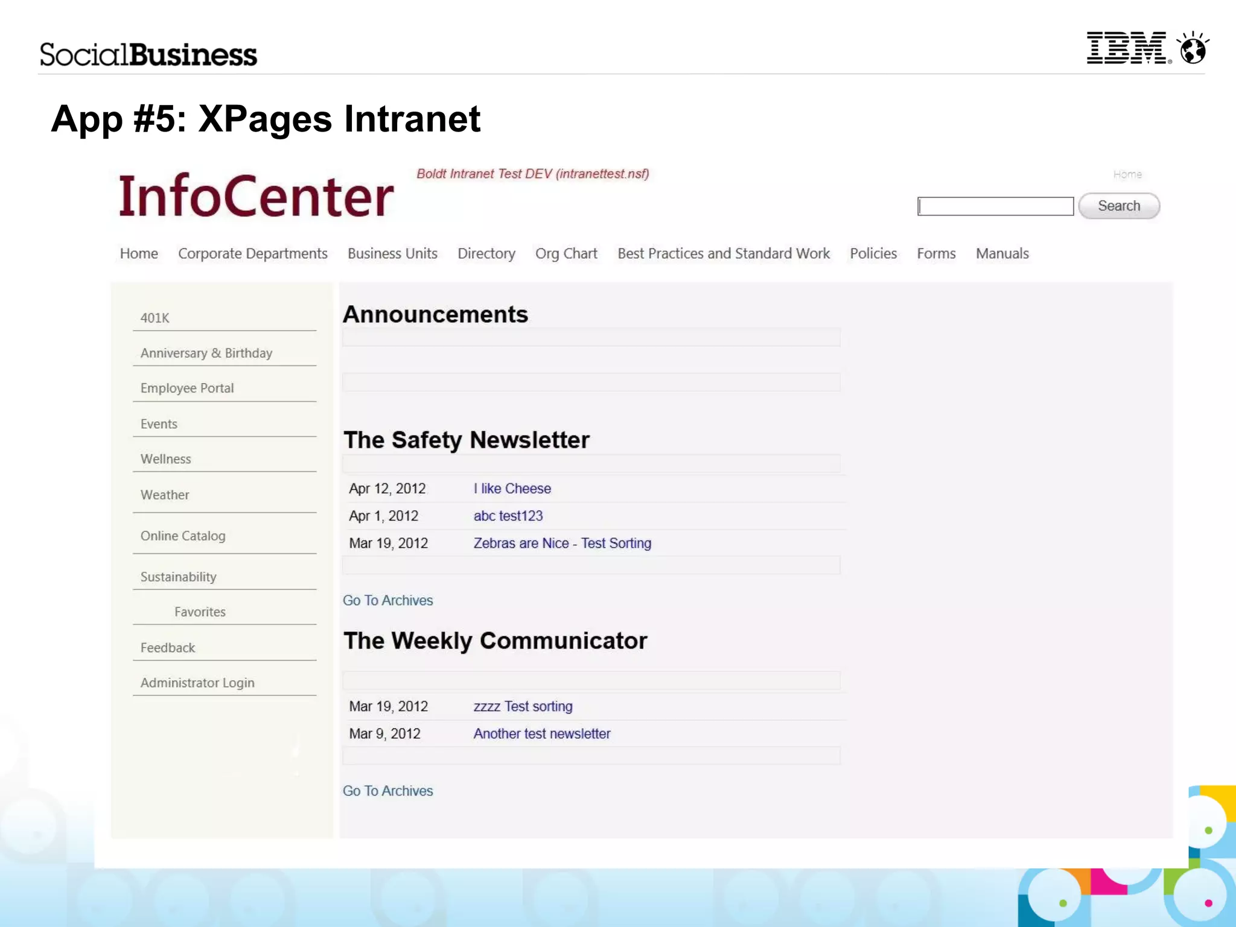
Task: Click the InfoCenter logo
Action: [x=256, y=196]
